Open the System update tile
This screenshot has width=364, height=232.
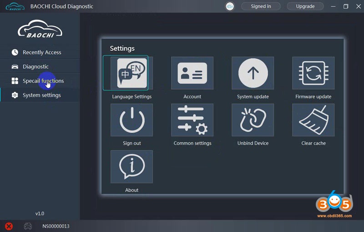(253, 73)
